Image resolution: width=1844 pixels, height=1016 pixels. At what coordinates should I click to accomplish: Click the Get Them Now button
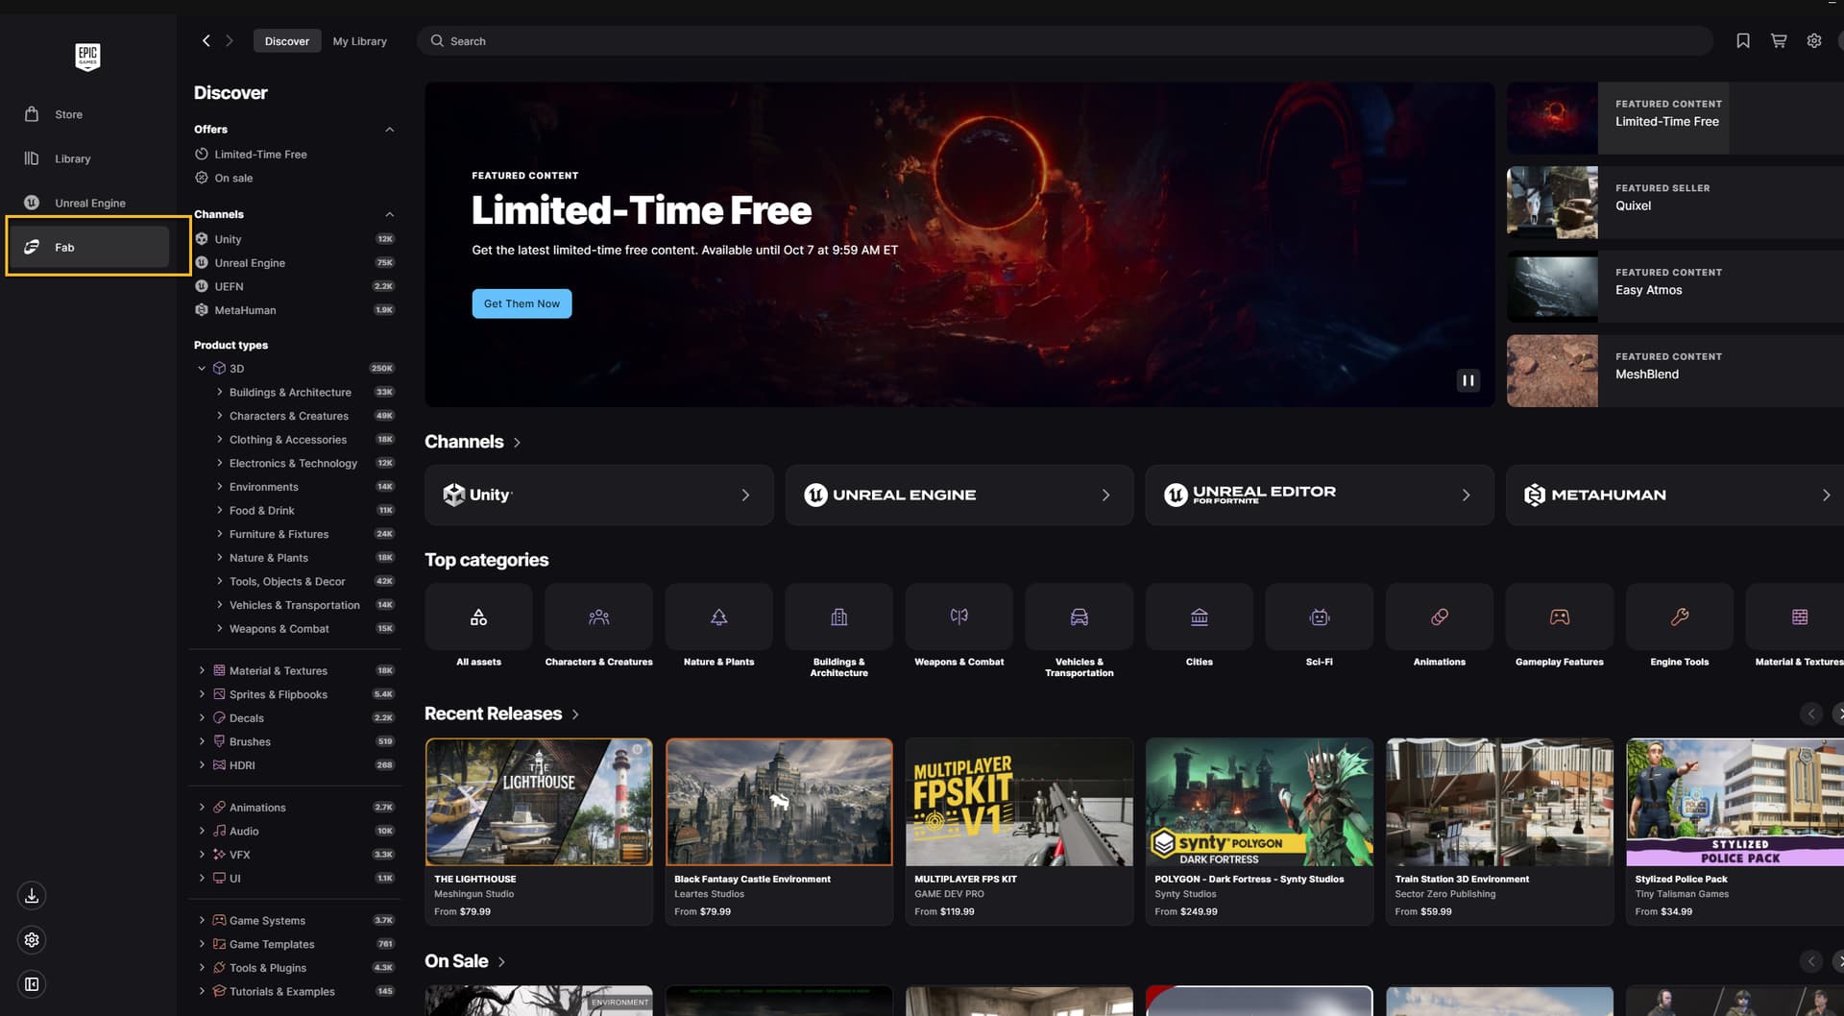pos(522,303)
